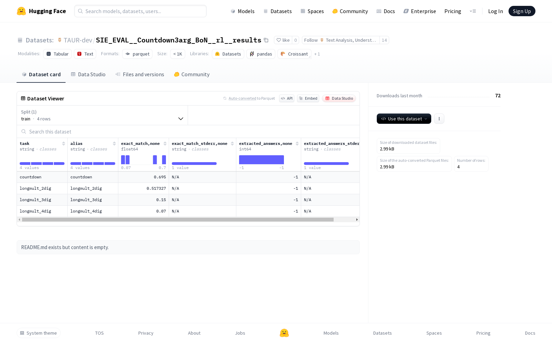Open Enterprise in the top navigation

click(420, 11)
